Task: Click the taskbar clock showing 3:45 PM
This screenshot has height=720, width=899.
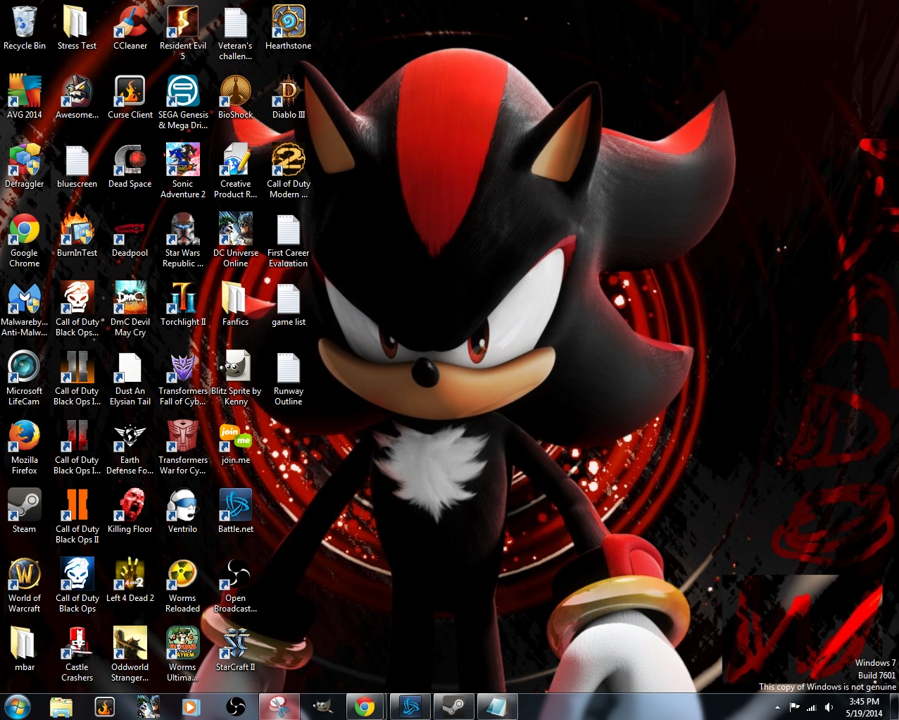Action: [x=864, y=707]
